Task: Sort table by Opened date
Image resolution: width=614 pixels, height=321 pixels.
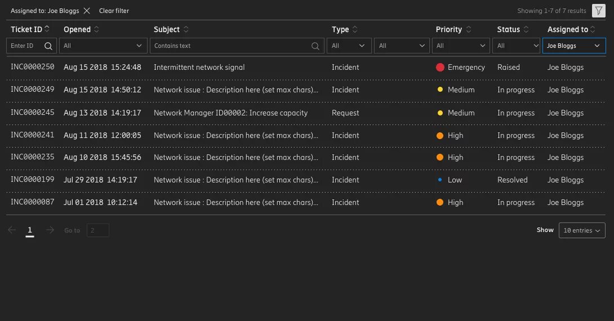Action: tap(96, 29)
